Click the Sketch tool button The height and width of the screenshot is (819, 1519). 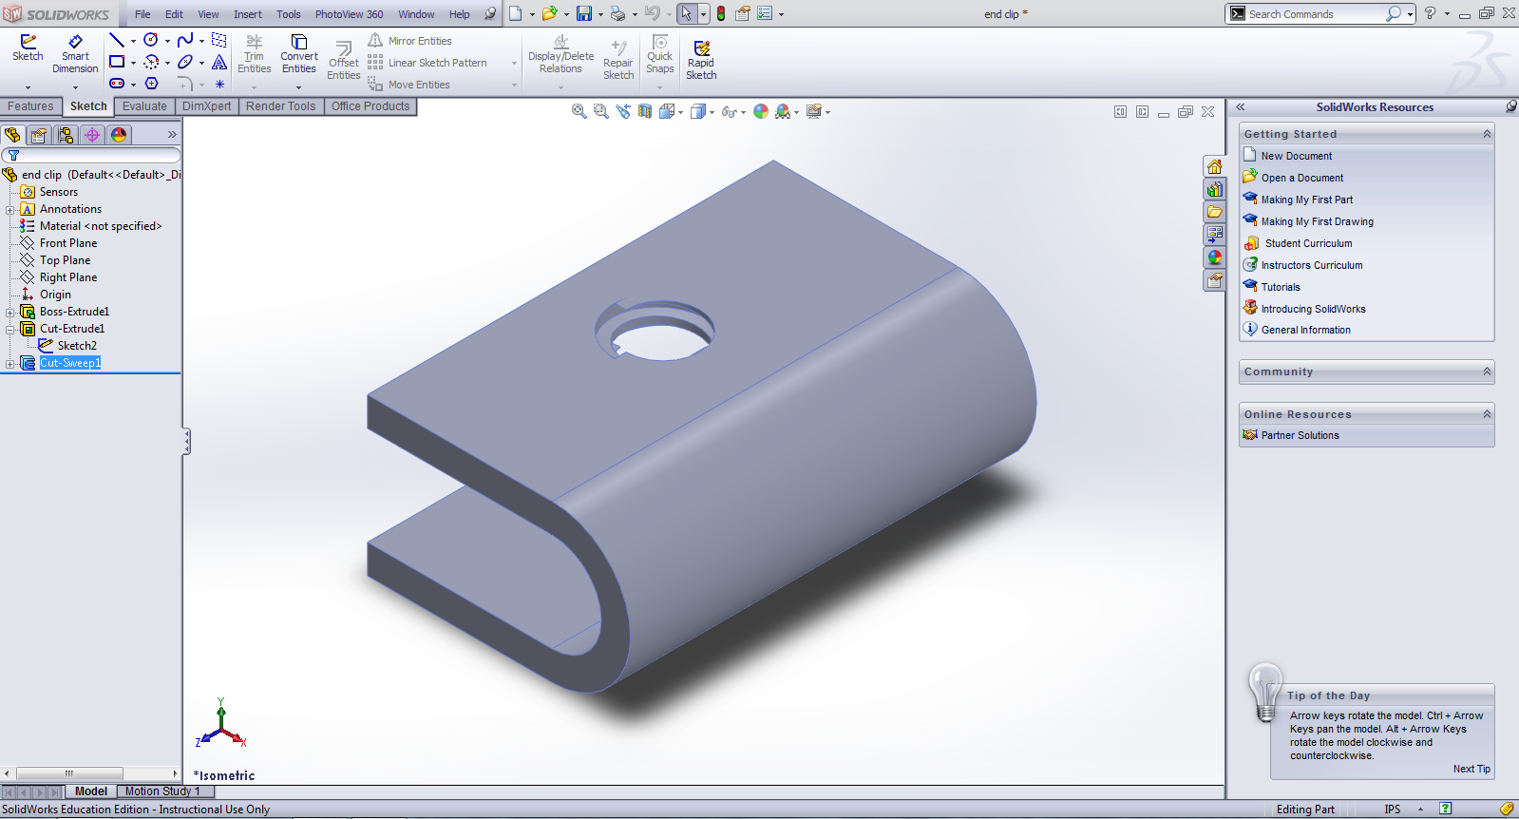pyautogui.click(x=28, y=48)
